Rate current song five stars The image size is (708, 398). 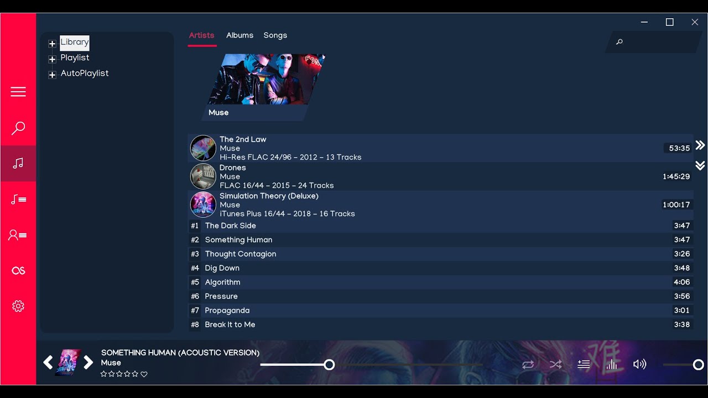[x=135, y=374]
